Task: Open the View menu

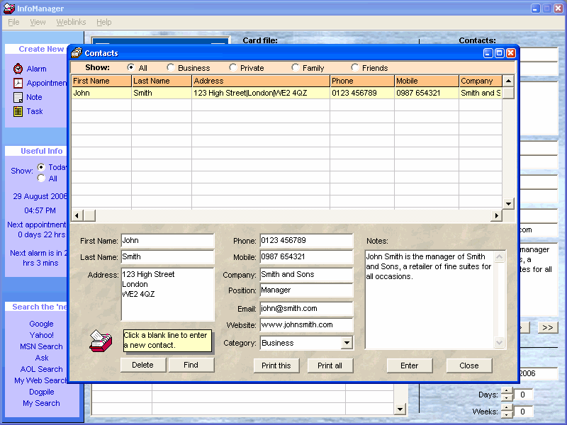Action: [38, 23]
